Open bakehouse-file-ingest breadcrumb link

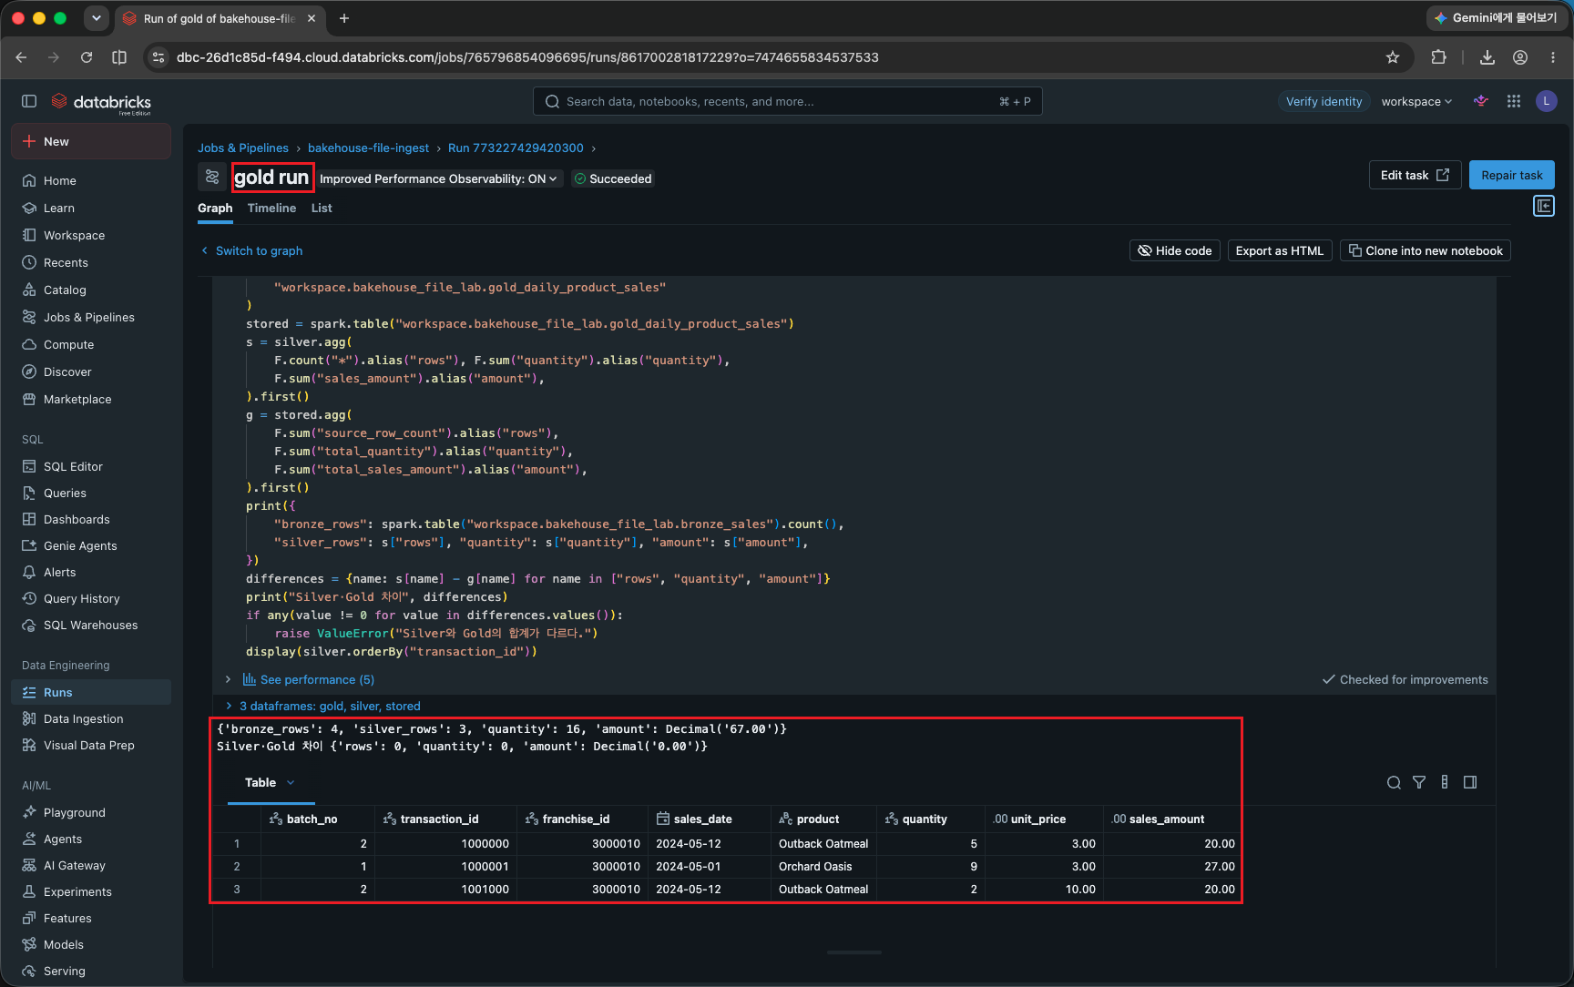click(x=368, y=148)
